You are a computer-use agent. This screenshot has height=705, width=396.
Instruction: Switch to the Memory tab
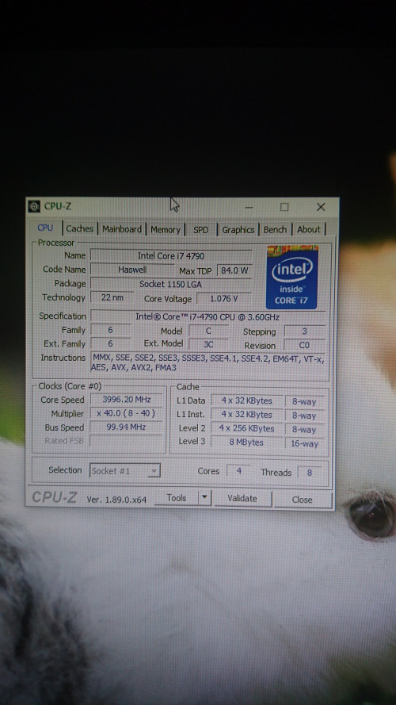pyautogui.click(x=166, y=229)
